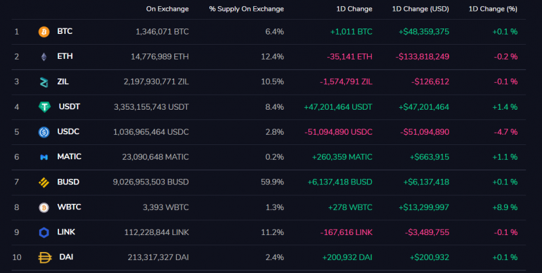Open the MATIC token name link
This screenshot has height=273, width=542.
69,157
